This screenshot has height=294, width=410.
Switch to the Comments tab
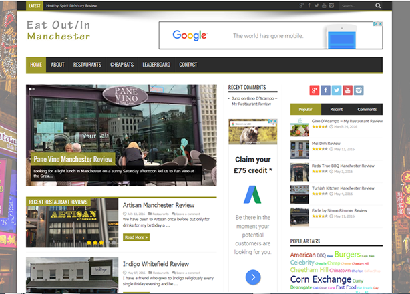(x=367, y=110)
